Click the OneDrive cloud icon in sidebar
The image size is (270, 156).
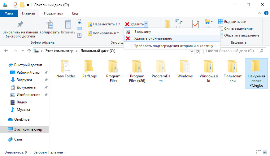tap(10, 119)
